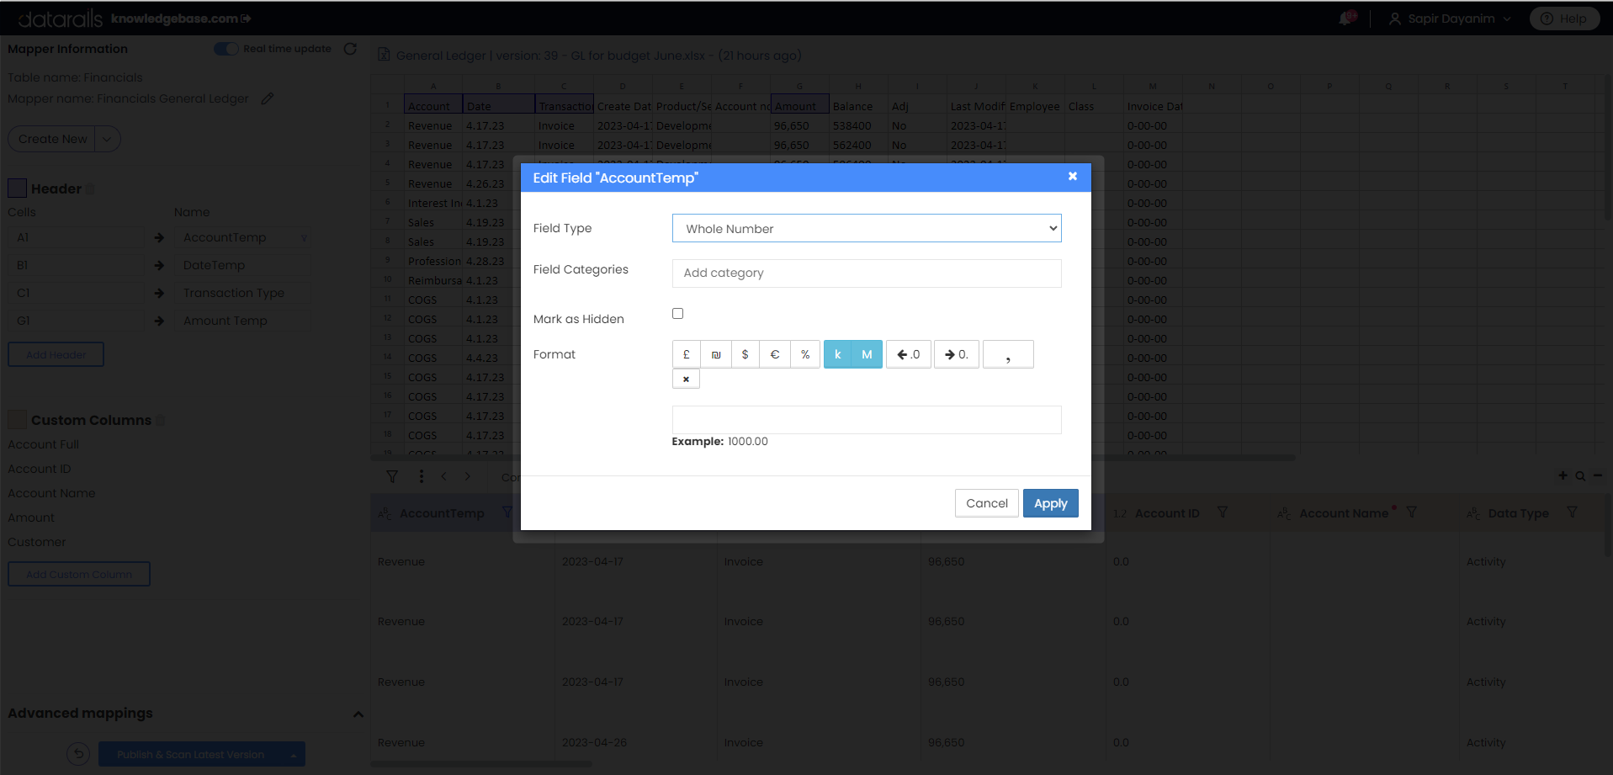1613x775 pixels.
Task: Toggle millions (M) format button
Action: tap(867, 354)
